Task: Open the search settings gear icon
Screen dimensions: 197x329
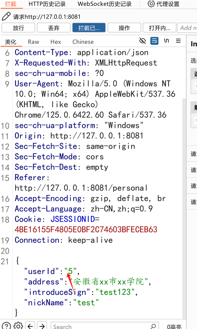Action: (x=18, y=326)
